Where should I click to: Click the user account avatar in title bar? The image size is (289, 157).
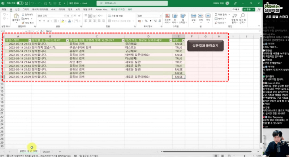228,3
